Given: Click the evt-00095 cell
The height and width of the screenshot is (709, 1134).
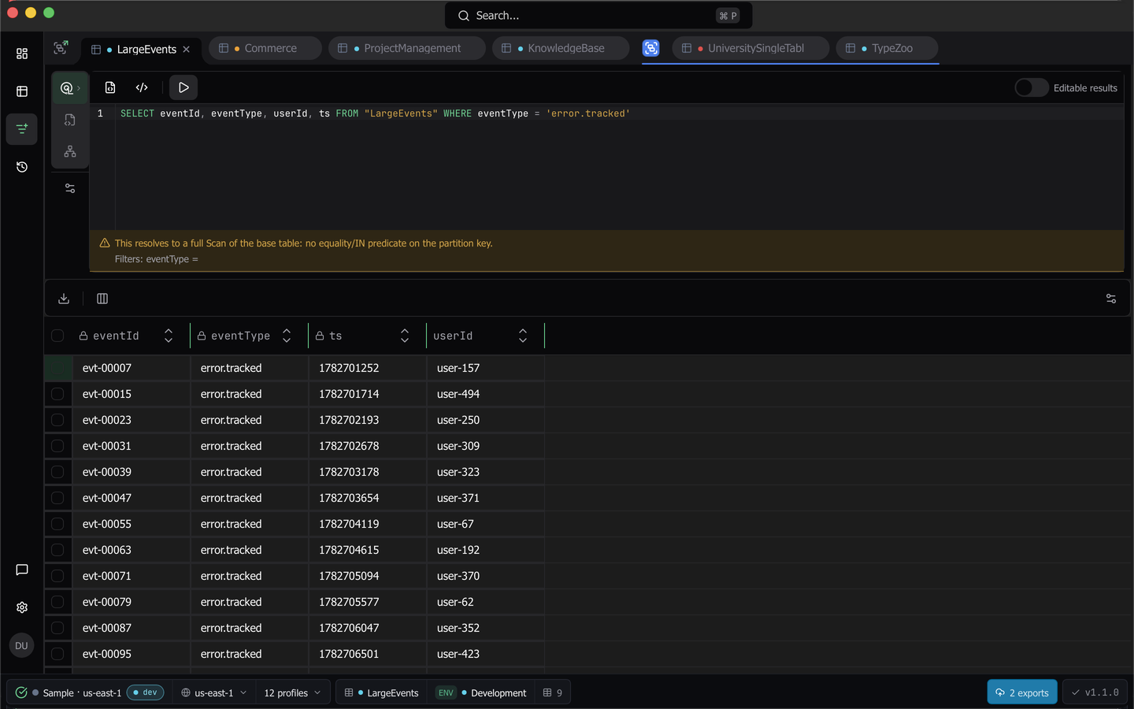Looking at the screenshot, I should (132, 654).
